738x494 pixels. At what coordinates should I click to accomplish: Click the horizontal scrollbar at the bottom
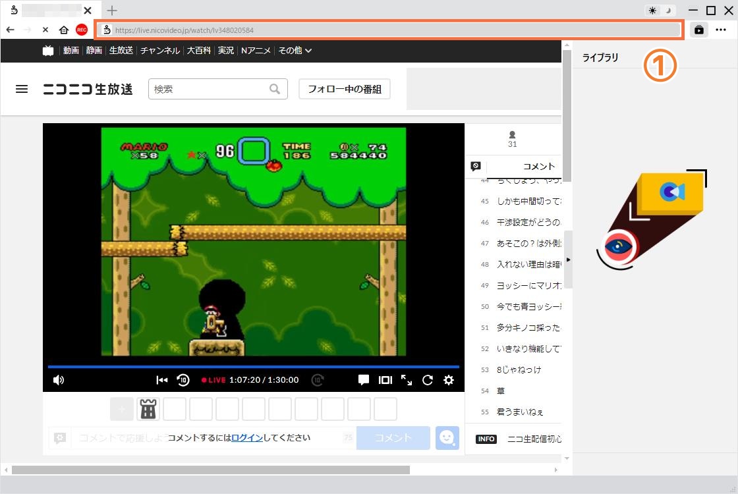coord(211,470)
